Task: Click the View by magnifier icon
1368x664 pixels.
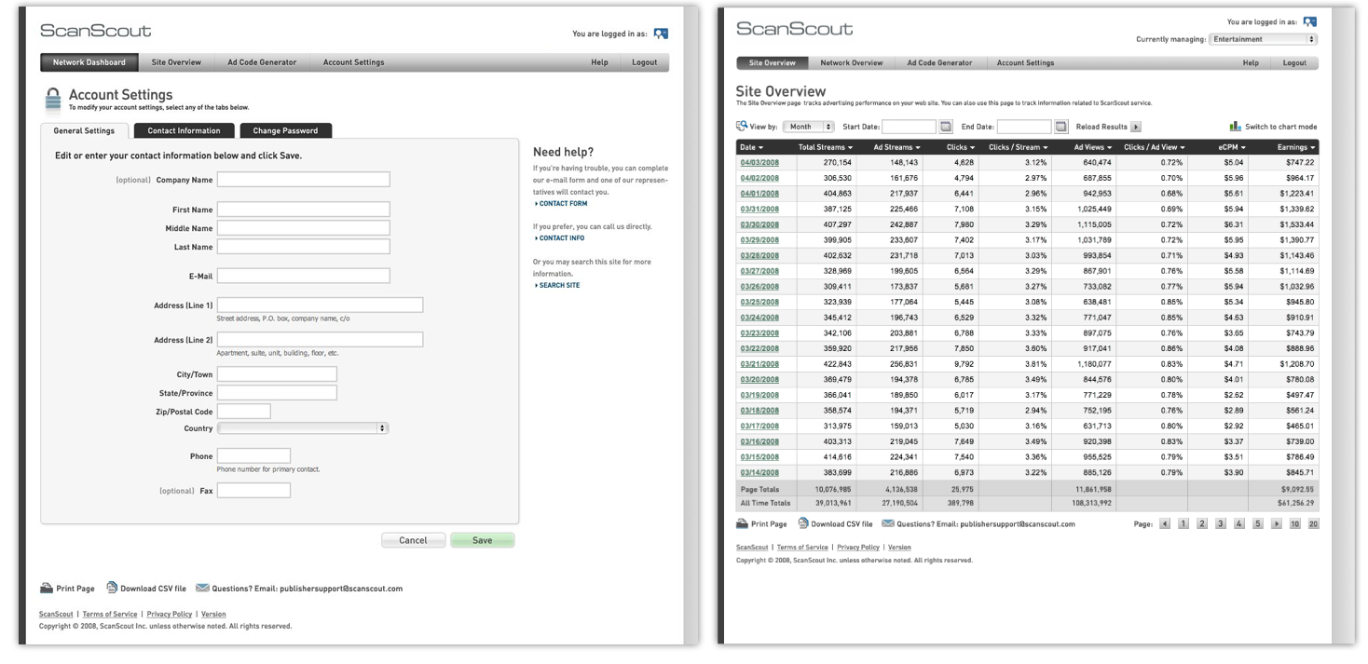Action: [x=742, y=126]
